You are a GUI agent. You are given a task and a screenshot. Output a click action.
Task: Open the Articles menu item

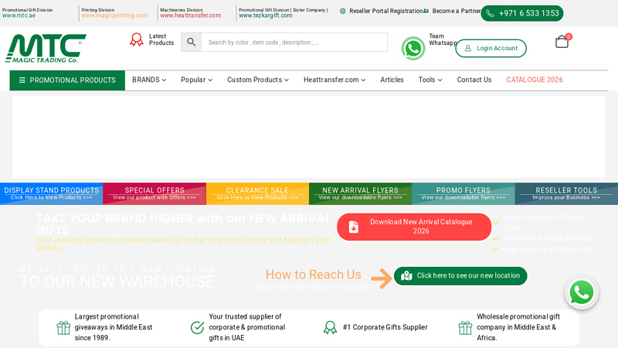pyautogui.click(x=392, y=80)
